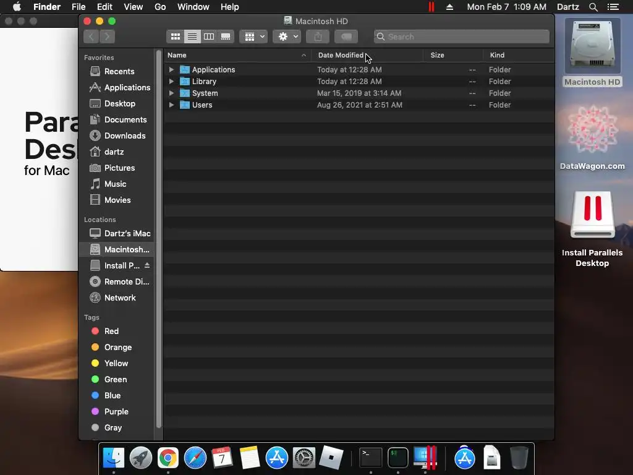Open the Edit menu
This screenshot has height=475, width=633.
104,7
